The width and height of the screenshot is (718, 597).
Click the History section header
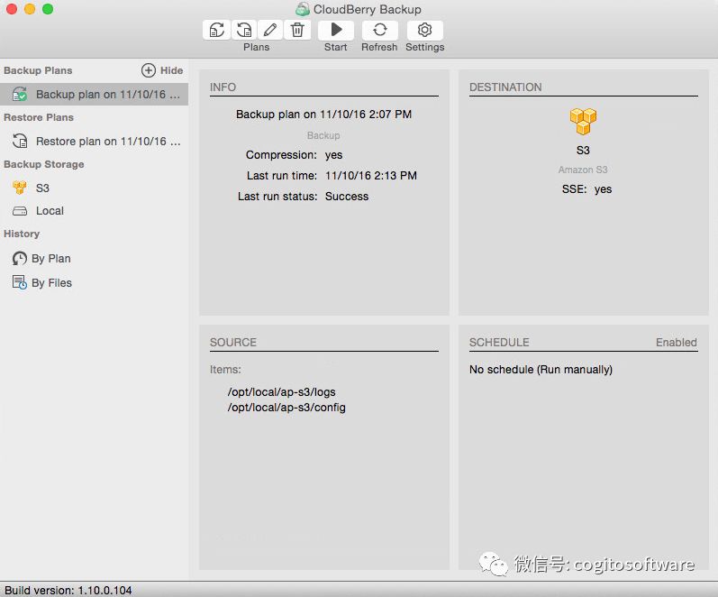[x=22, y=234]
